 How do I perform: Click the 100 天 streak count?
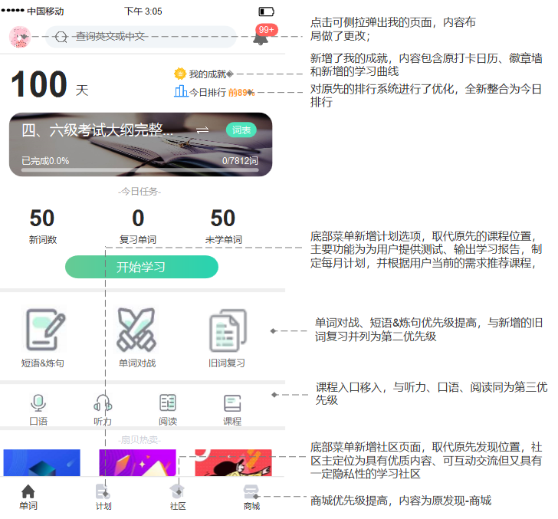[x=50, y=84]
